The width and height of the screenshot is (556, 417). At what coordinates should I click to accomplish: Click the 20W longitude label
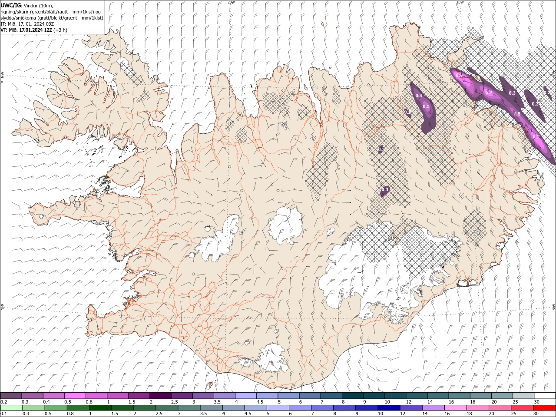point(231,2)
